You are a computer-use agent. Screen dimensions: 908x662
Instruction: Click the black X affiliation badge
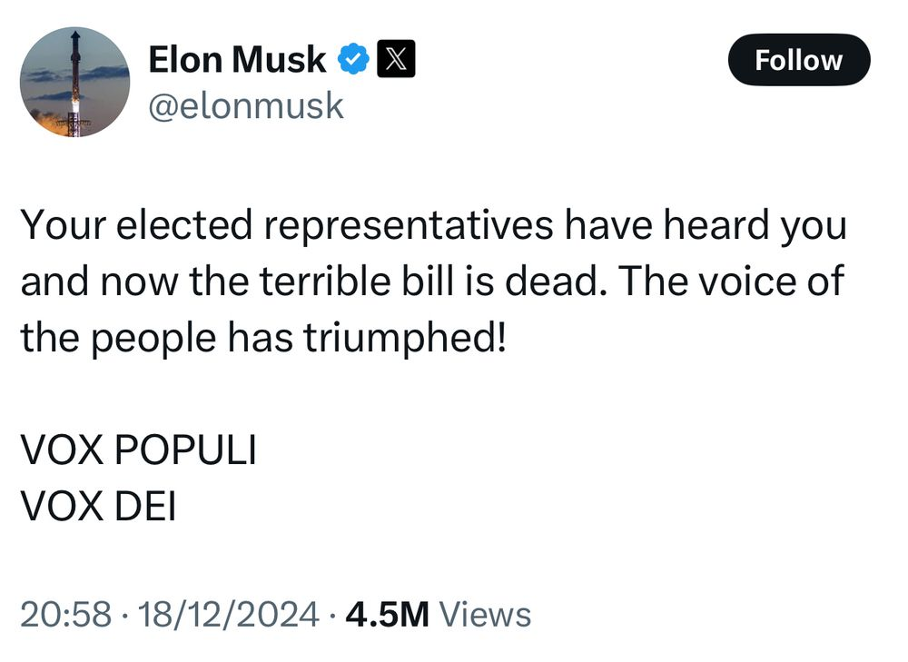(396, 61)
